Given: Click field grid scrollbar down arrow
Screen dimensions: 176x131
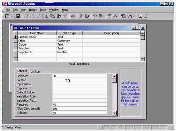Looking at the screenshot, I should [143, 59].
